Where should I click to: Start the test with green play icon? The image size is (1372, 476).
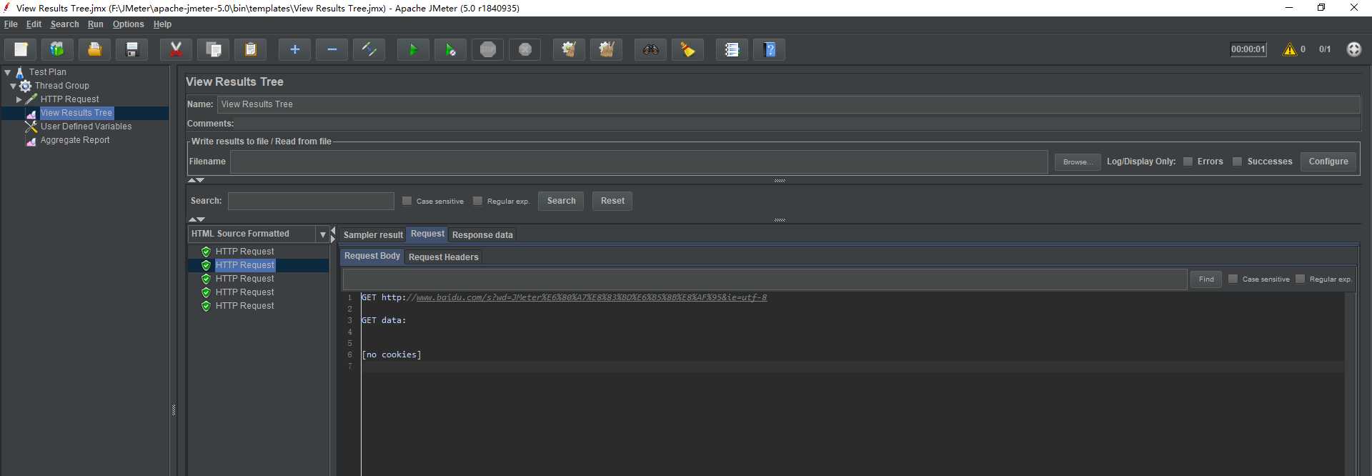pyautogui.click(x=413, y=49)
